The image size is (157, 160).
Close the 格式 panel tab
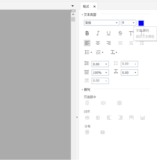(x=94, y=7)
